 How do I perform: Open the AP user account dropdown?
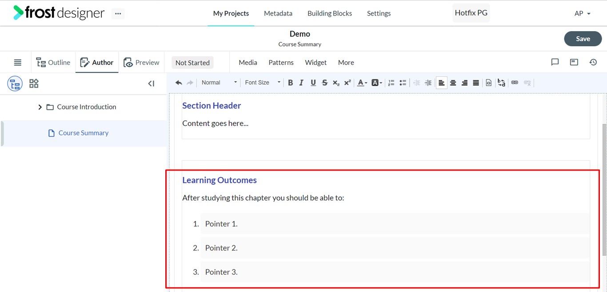pos(582,13)
